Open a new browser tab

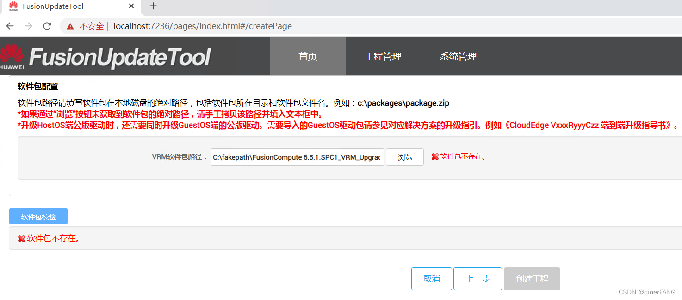(154, 6)
